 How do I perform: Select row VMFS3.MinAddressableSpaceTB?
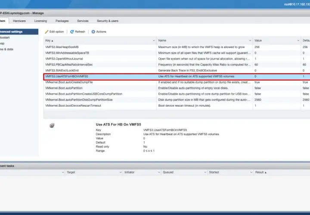(x=177, y=53)
